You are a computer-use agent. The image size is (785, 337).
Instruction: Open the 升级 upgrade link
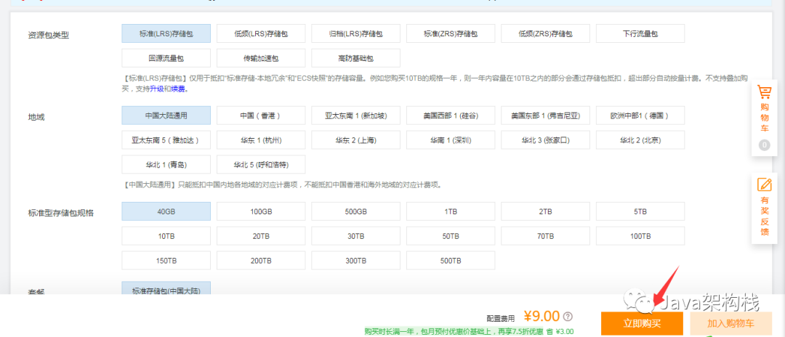(156, 89)
